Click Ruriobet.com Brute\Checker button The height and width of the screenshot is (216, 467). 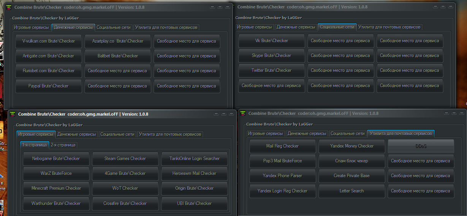tap(49, 71)
